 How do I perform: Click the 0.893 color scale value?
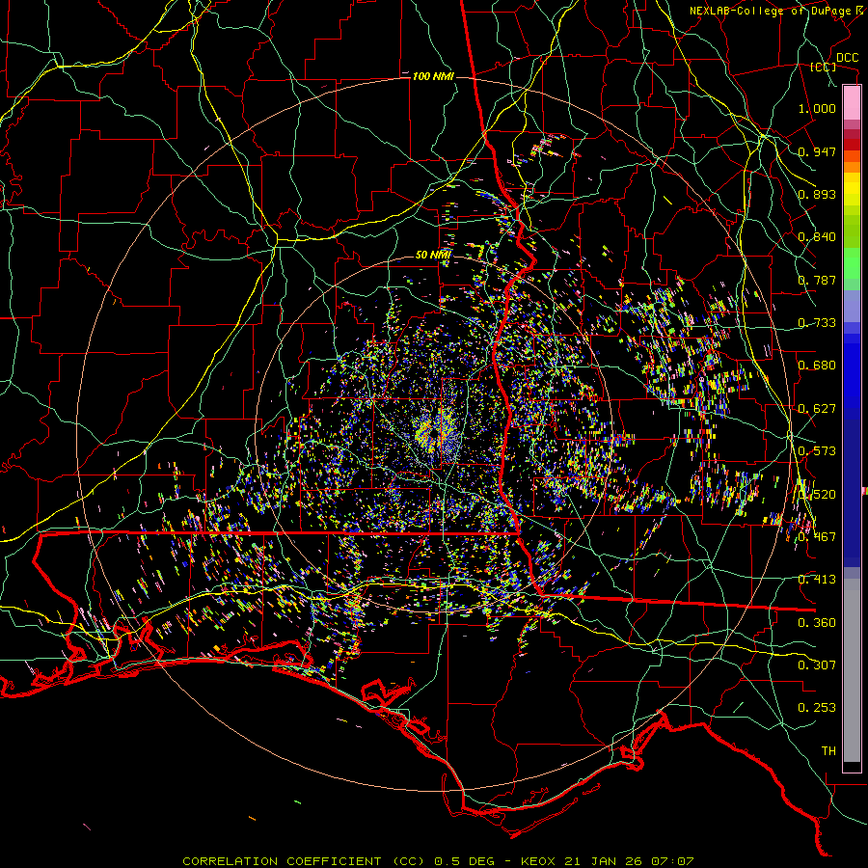tap(817, 194)
